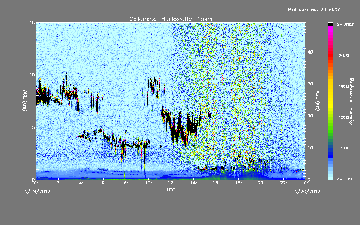Click the 10 kft tick on the right axis

310,148
